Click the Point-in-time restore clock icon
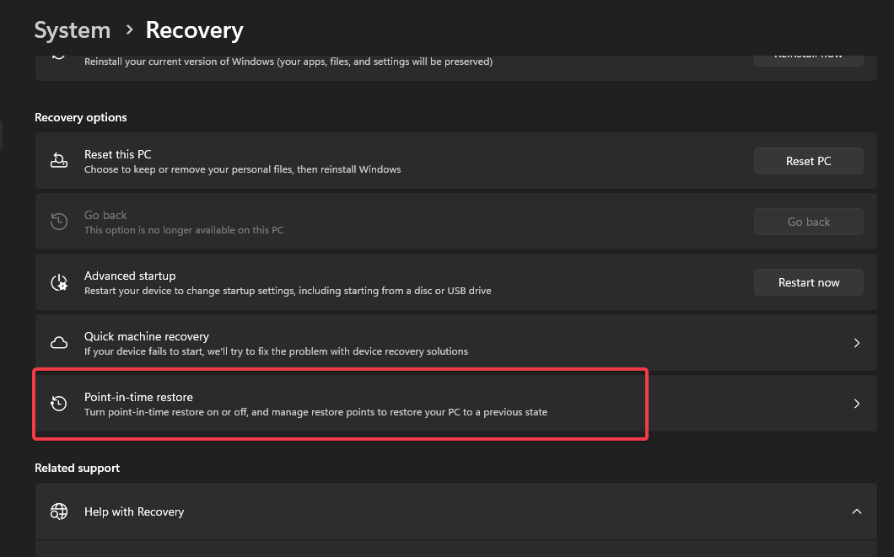 pos(59,404)
